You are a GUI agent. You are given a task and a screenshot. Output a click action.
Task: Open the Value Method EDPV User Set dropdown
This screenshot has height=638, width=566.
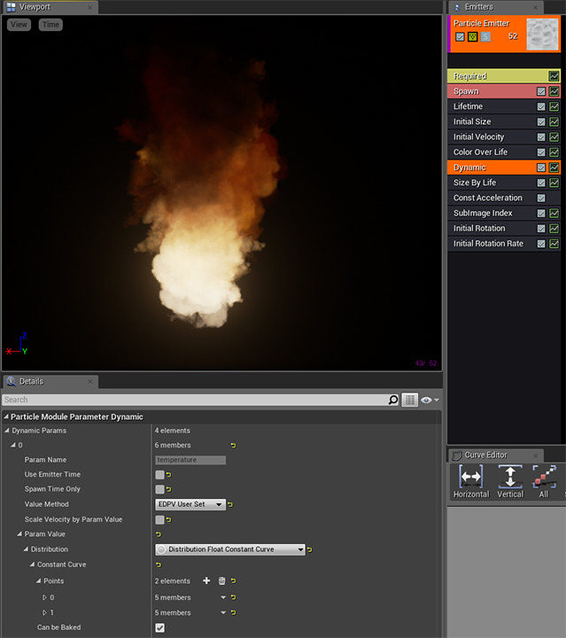[190, 504]
